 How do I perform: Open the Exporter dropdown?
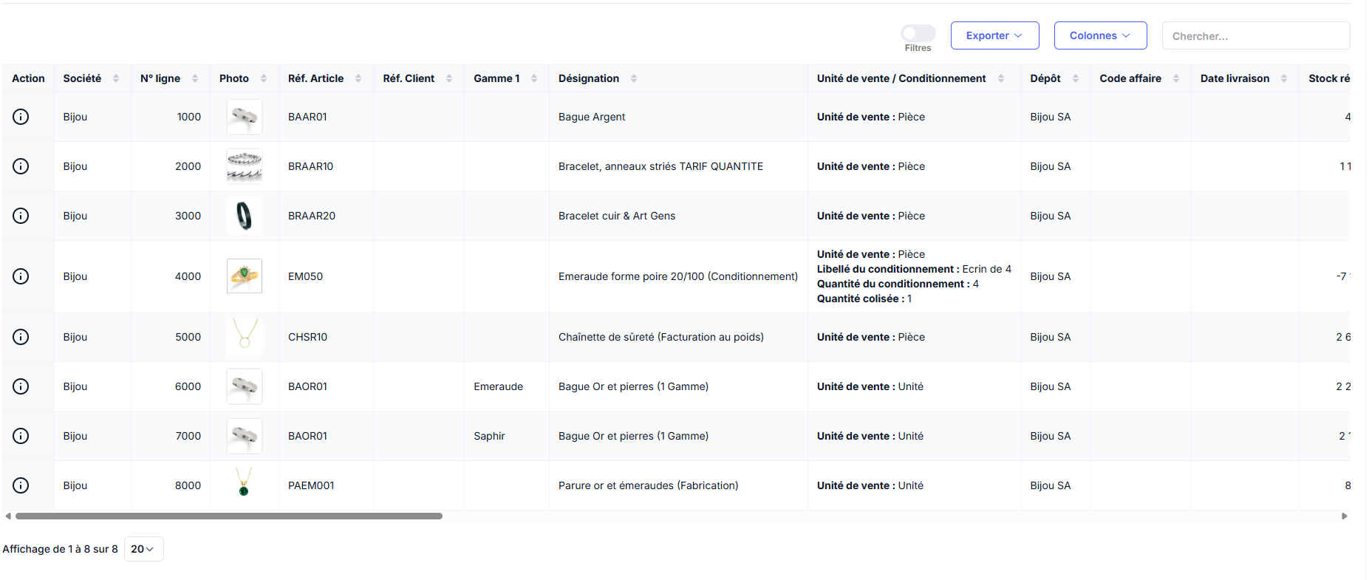994,35
